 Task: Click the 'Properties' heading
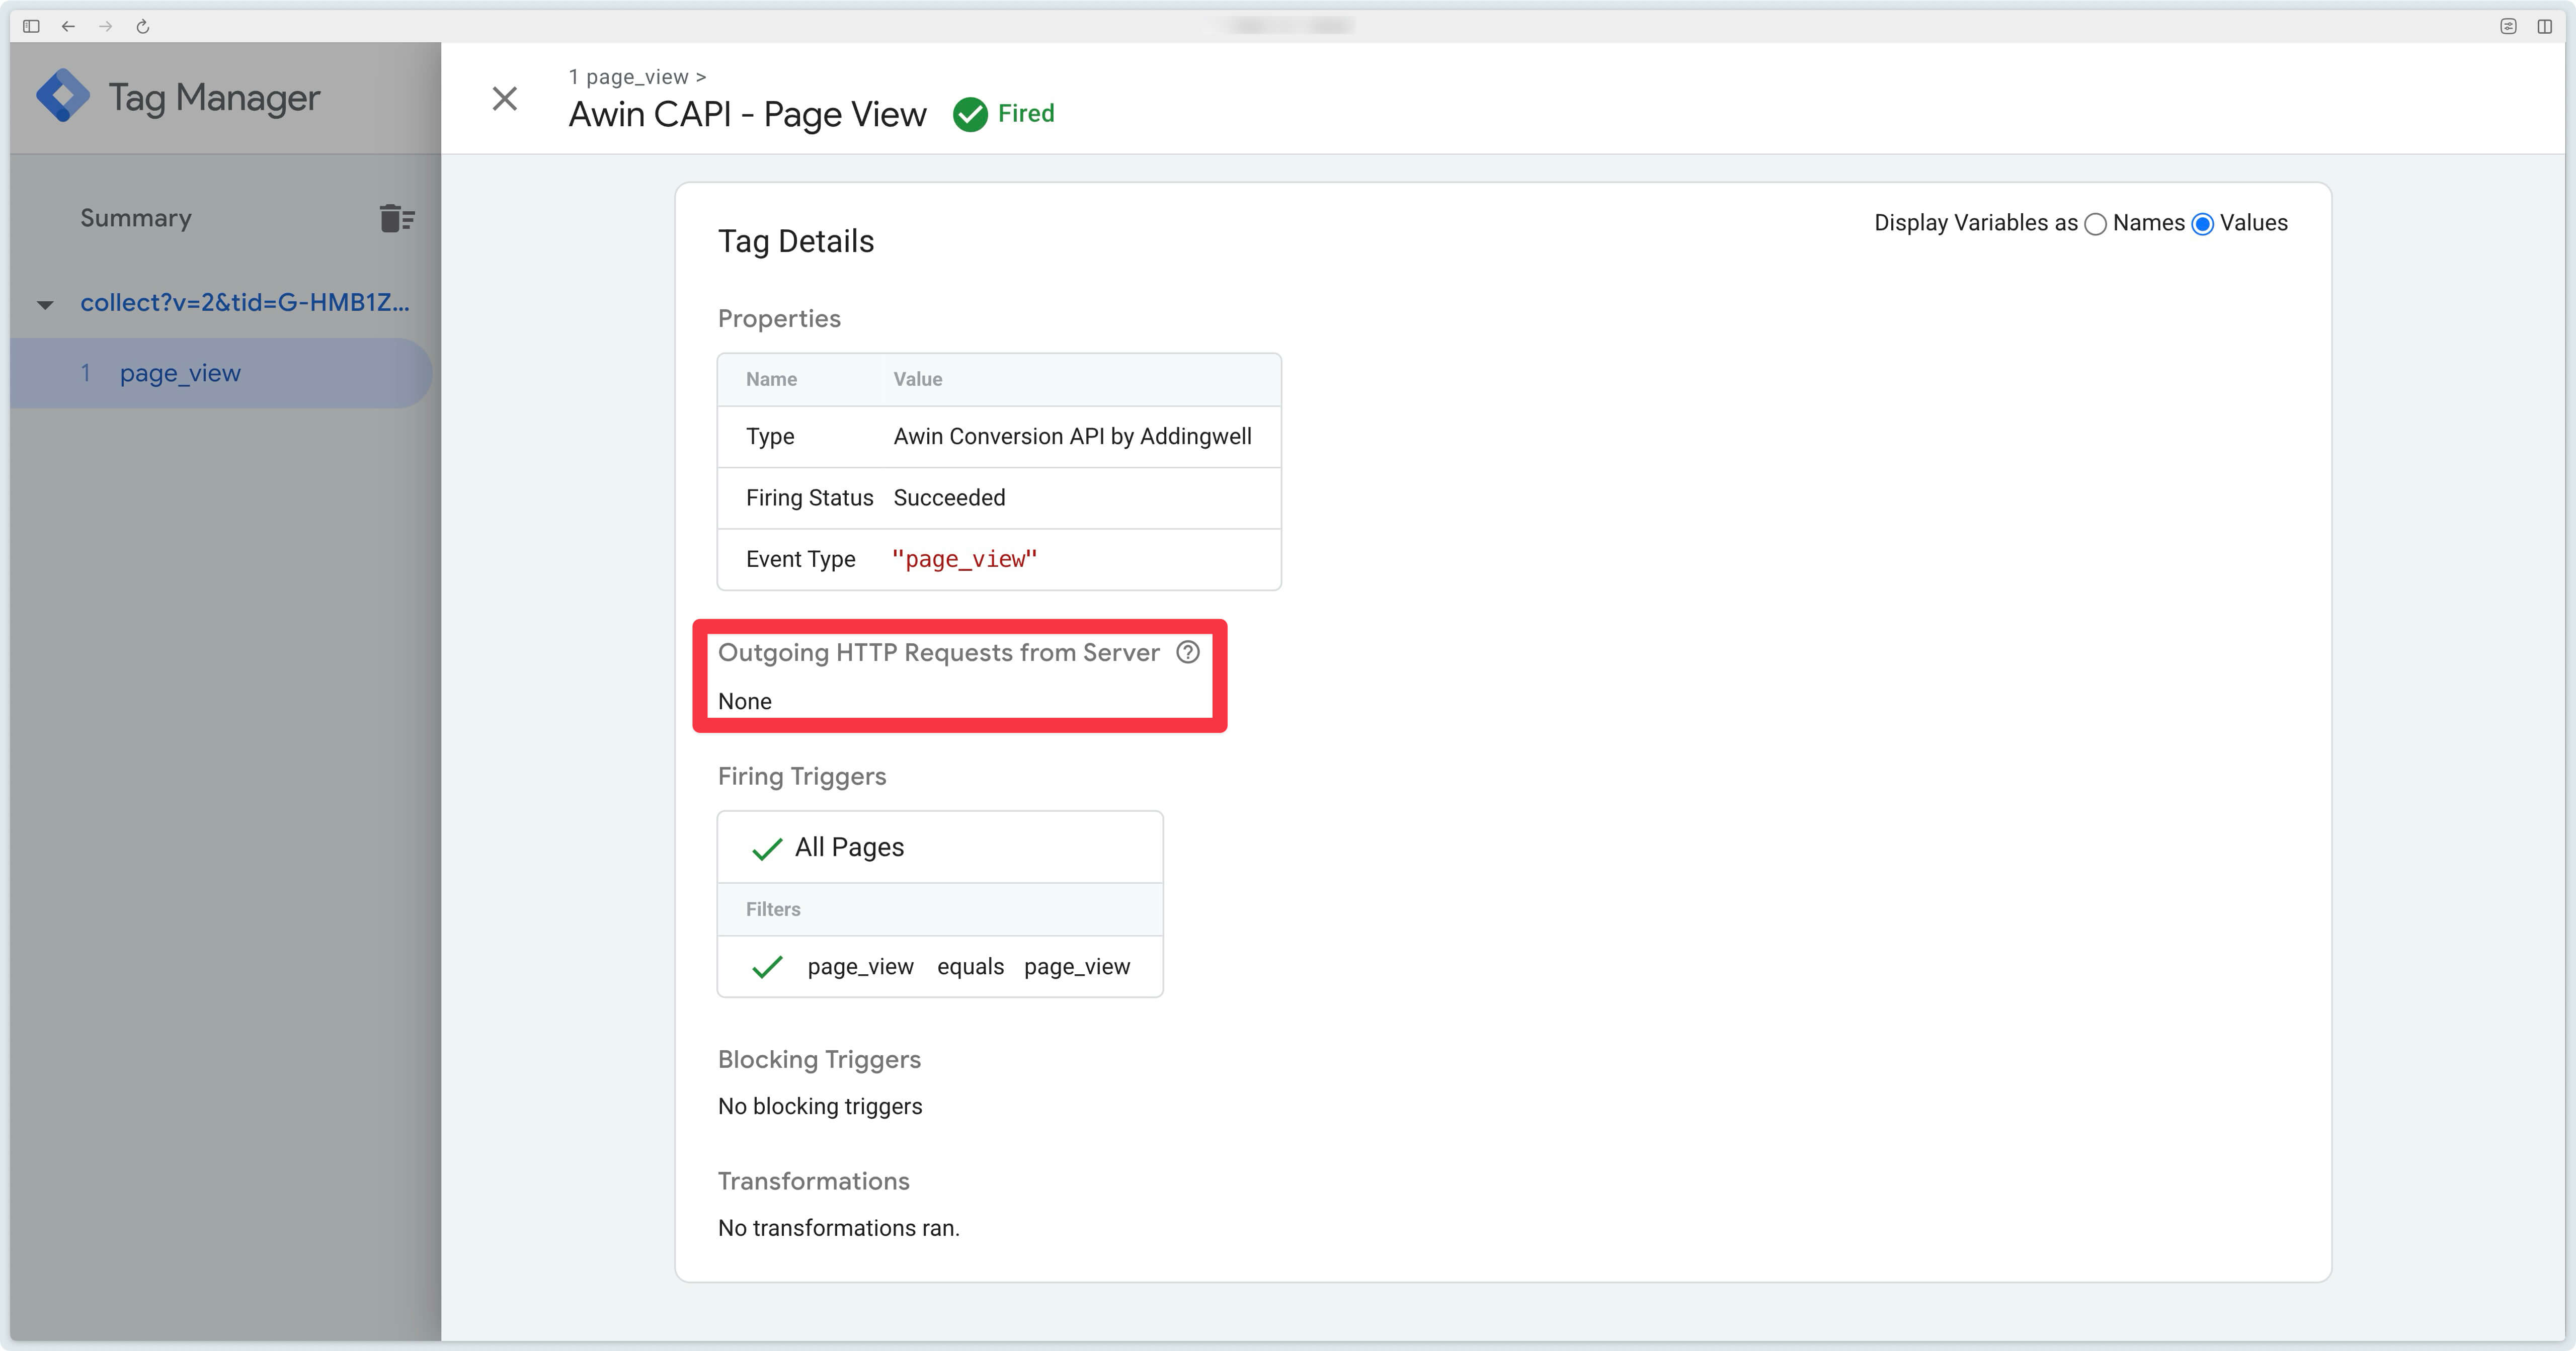(x=779, y=318)
